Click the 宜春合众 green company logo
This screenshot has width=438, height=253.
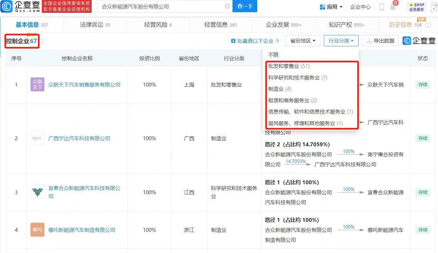pos(37,192)
